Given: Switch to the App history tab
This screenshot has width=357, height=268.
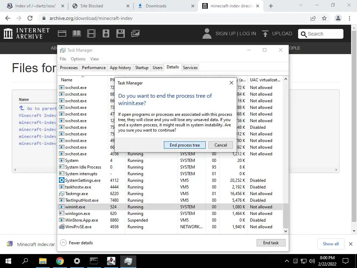Looking at the screenshot, I should [x=120, y=67].
